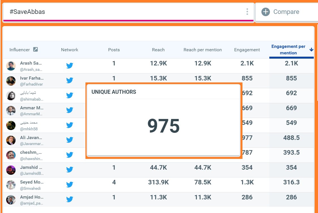
Task: Click the Engagement per mention header
Action: (288, 50)
